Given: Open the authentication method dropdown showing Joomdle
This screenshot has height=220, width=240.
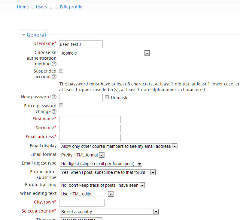Looking at the screenshot, I should (x=105, y=53).
